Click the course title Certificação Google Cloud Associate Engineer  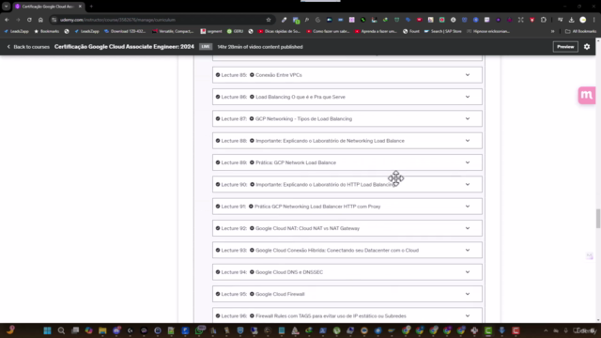[x=124, y=47]
